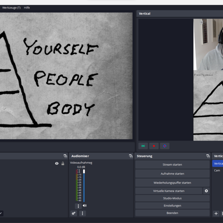The width and height of the screenshot is (223, 223).
Task: Select the Cam scene in list
Action: point(217,170)
